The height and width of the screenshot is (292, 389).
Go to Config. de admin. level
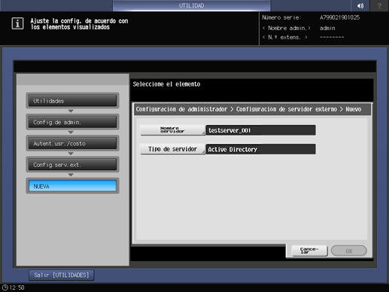tap(72, 122)
